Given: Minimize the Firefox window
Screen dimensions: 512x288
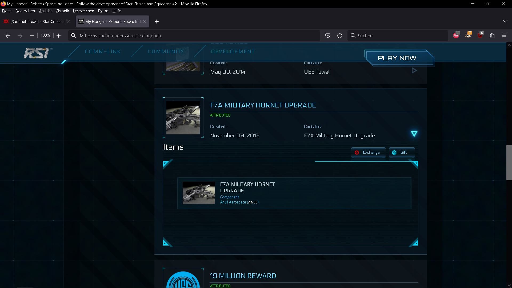Looking at the screenshot, I should pos(472,4).
